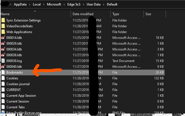Click the Cookies file icon
The width and height of the screenshot is (185, 116).
coord(3,78)
